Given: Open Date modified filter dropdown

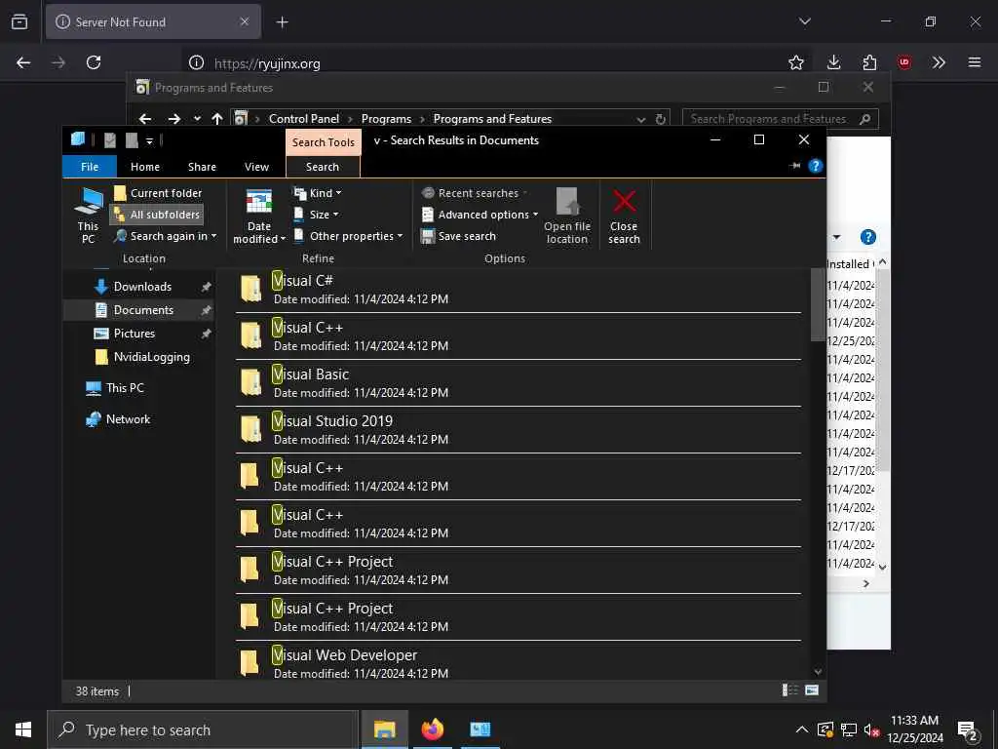Looking at the screenshot, I should (x=259, y=216).
